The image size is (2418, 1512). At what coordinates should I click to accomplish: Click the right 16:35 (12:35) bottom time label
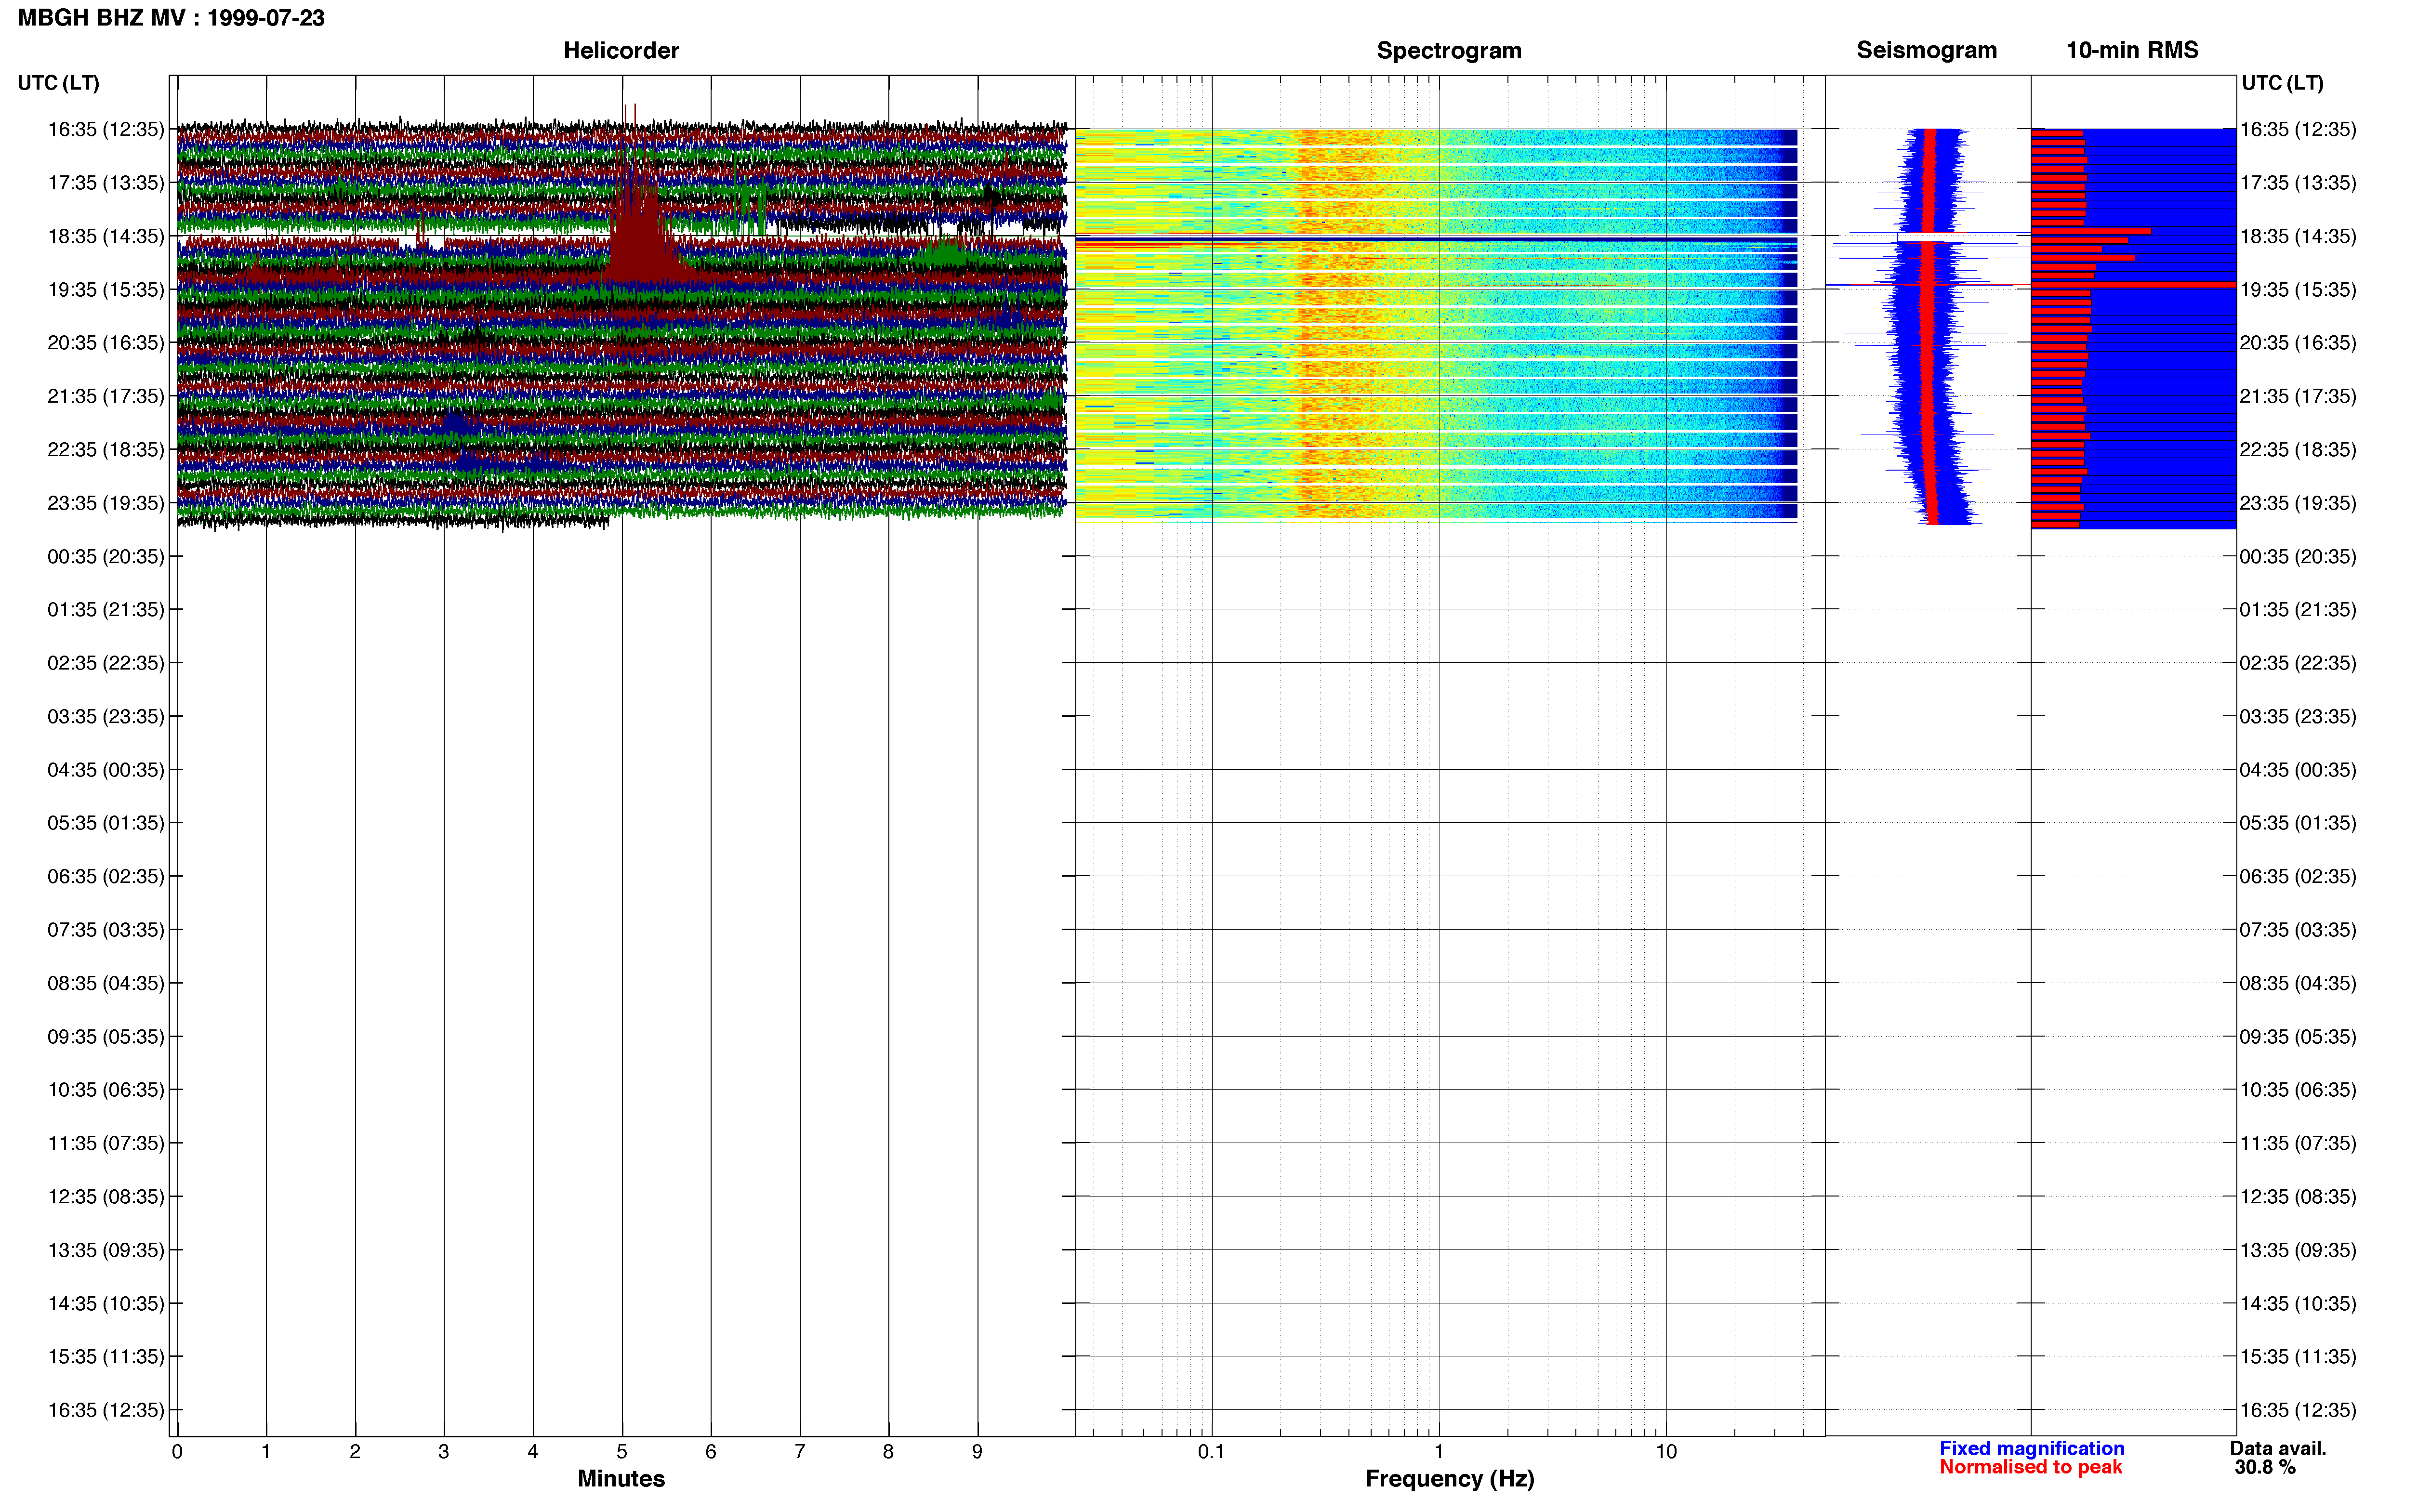click(2298, 1410)
